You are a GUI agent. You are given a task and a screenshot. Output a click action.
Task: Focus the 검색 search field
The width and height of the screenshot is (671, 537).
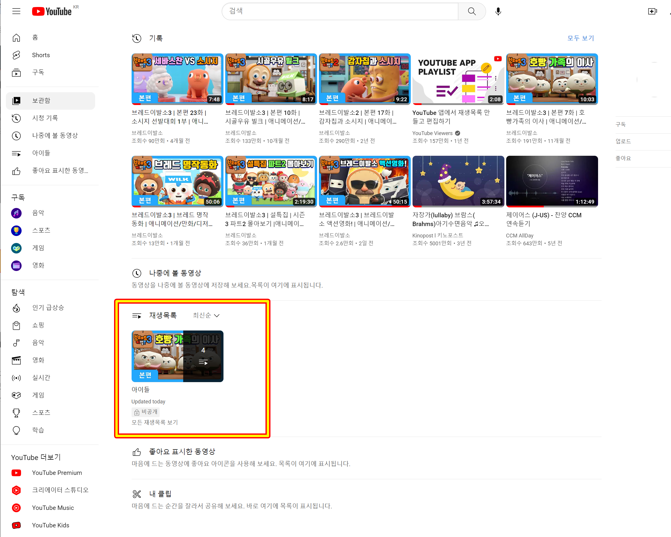pyautogui.click(x=339, y=11)
